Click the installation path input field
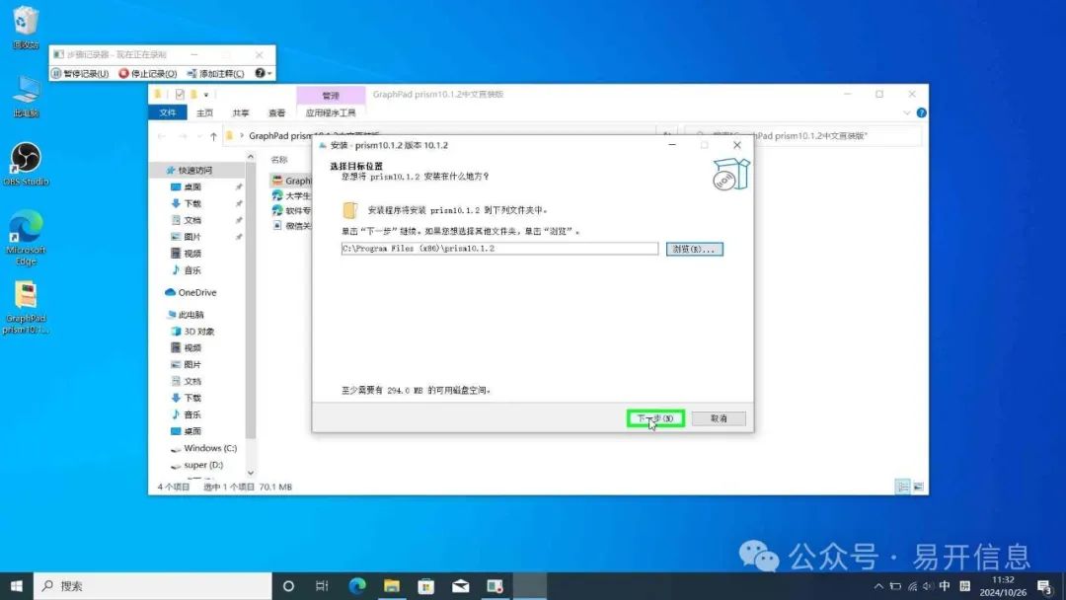1066x600 pixels. click(x=499, y=249)
